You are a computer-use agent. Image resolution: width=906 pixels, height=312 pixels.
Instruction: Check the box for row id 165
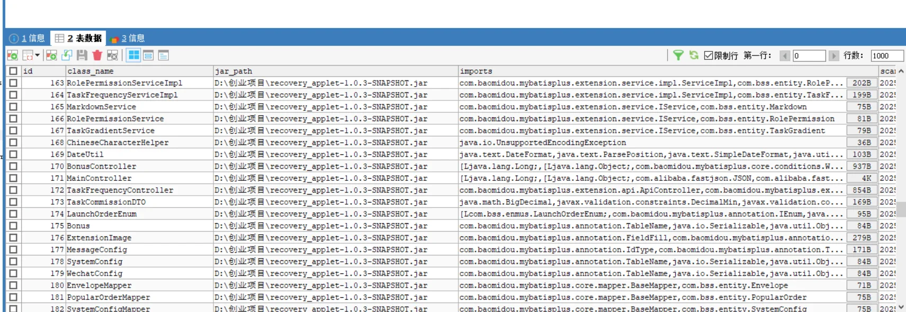point(13,107)
